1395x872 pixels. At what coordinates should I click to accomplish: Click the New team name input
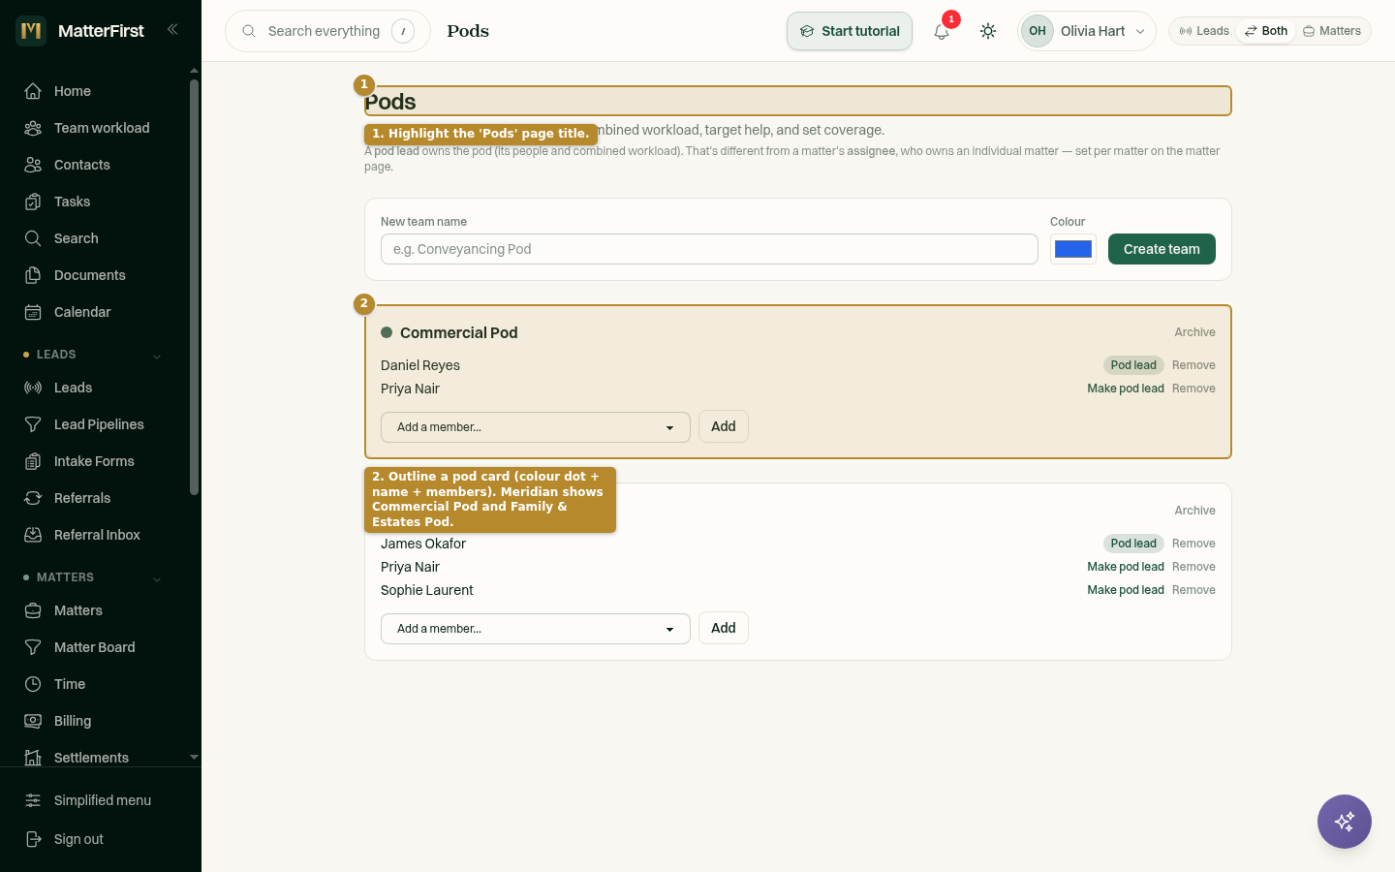click(x=709, y=249)
